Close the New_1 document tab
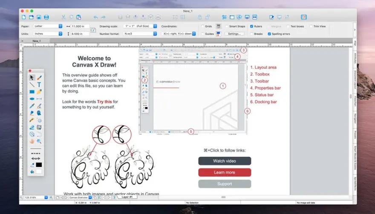This screenshot has height=214, width=375. pos(22,41)
